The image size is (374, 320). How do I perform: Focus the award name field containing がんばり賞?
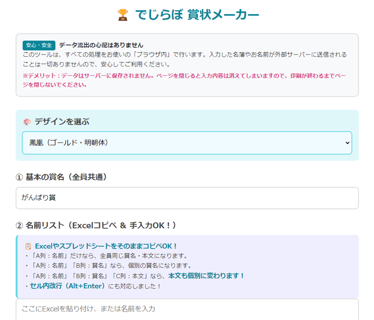187,198
